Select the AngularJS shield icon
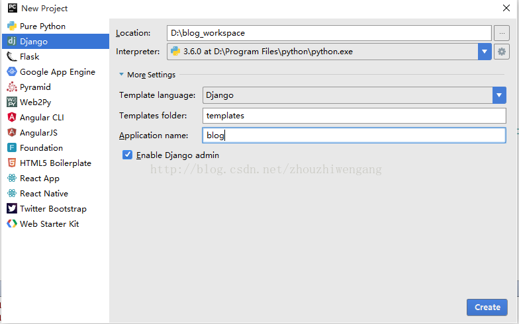The image size is (519, 324). click(12, 132)
